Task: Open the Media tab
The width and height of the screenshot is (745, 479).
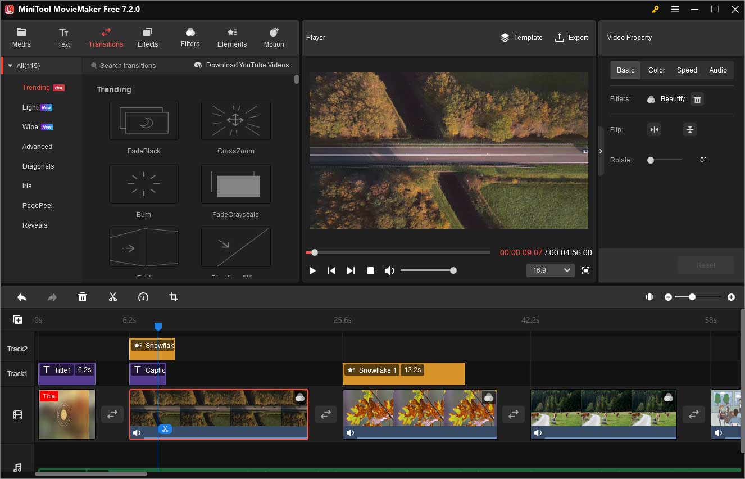Action: tap(21, 37)
